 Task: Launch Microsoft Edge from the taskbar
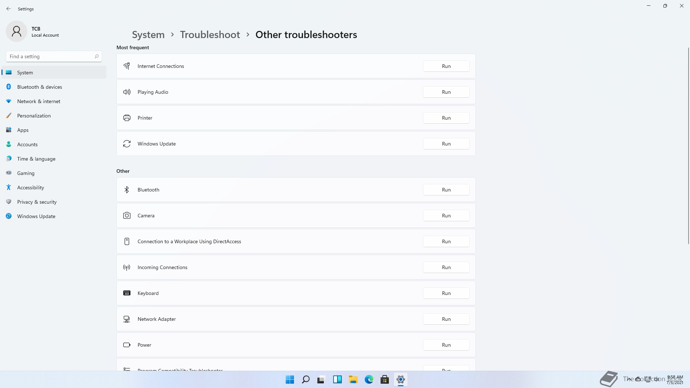pyautogui.click(x=369, y=379)
